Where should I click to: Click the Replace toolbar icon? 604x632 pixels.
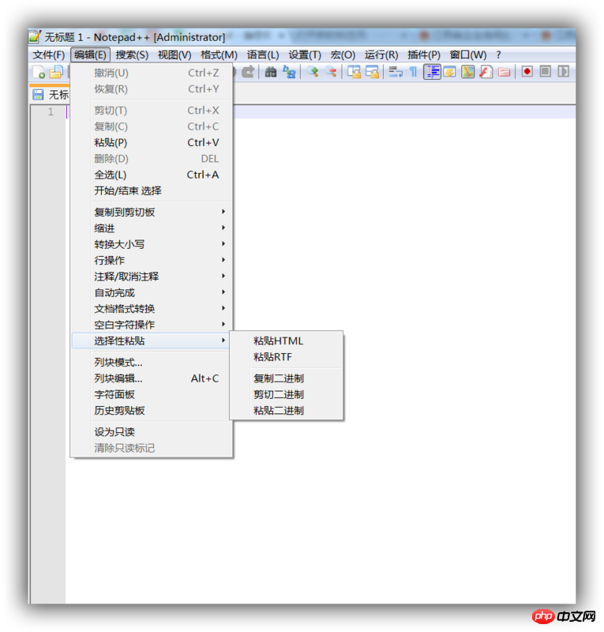pyautogui.click(x=289, y=72)
